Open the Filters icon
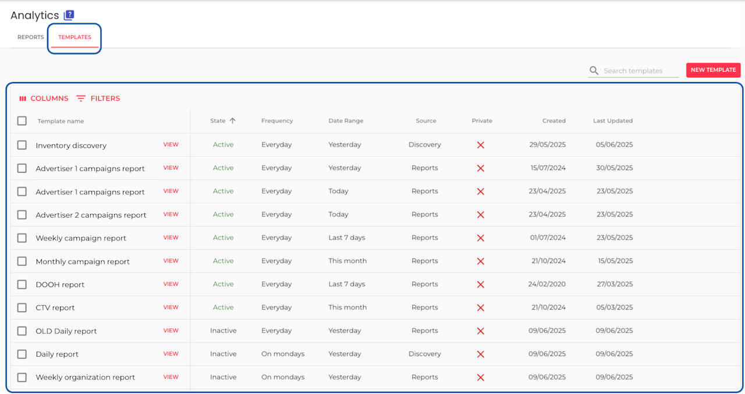Screen dimensions: 745x394 (x=81, y=99)
